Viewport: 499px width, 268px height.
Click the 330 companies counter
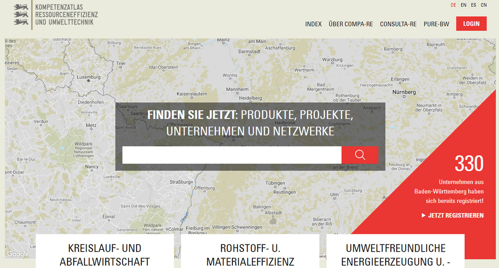[x=469, y=164]
